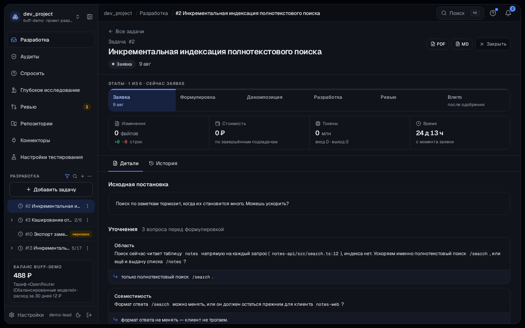Click the settings gear icon at bottom
The image size is (525, 328).
click(x=12, y=315)
